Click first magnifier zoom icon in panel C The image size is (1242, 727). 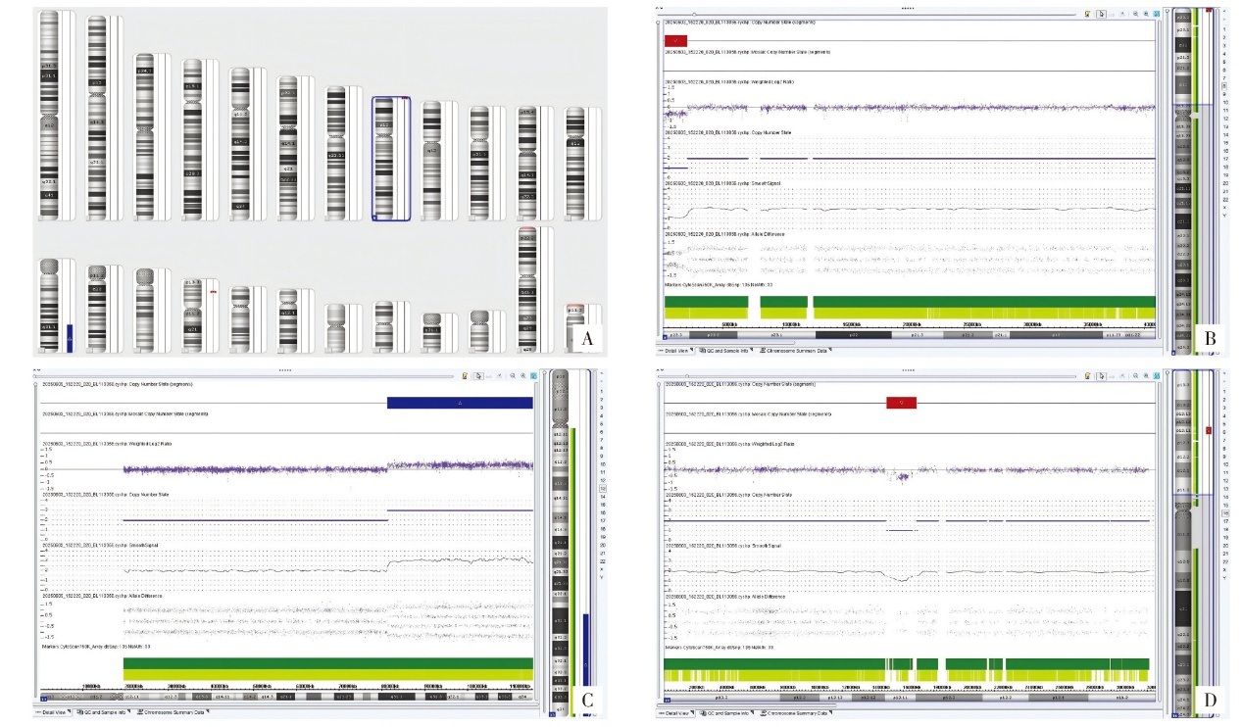tap(512, 374)
